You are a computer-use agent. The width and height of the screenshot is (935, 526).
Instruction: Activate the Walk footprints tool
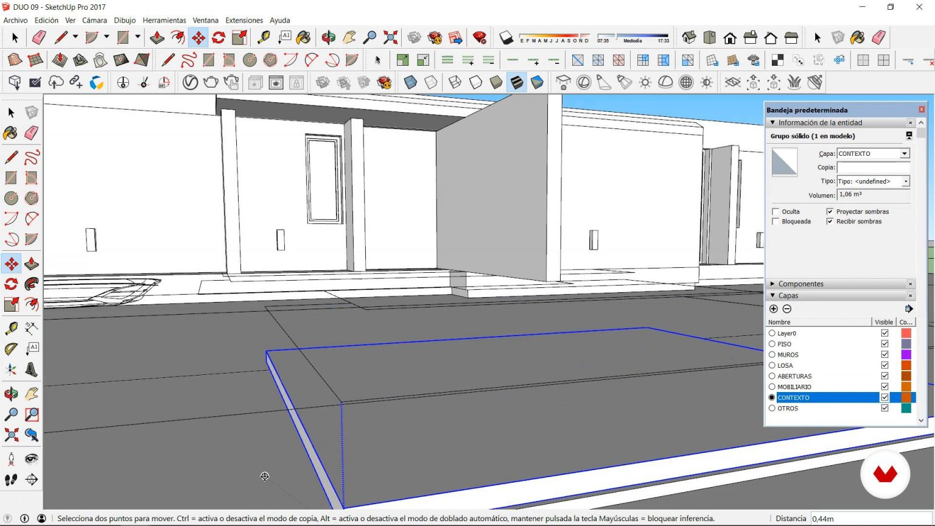pos(11,480)
